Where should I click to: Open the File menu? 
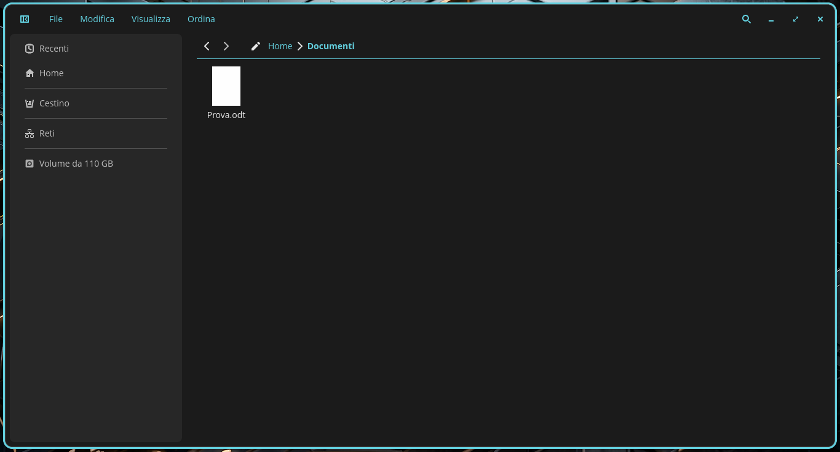56,19
